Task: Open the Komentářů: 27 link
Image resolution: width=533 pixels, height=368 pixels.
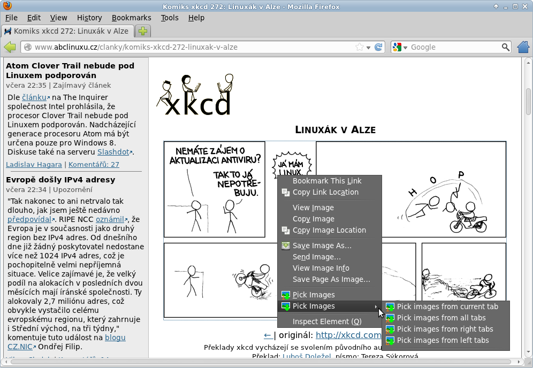Action: (x=94, y=164)
